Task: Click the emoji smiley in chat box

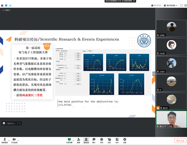Action: point(4,123)
